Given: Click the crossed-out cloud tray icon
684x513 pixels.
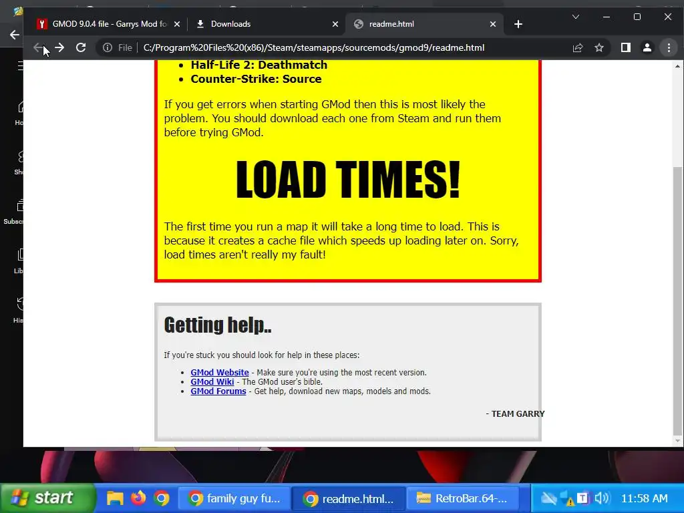Looking at the screenshot, I should 549,498.
